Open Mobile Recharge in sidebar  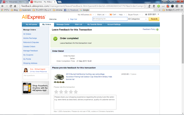pos(30,38)
